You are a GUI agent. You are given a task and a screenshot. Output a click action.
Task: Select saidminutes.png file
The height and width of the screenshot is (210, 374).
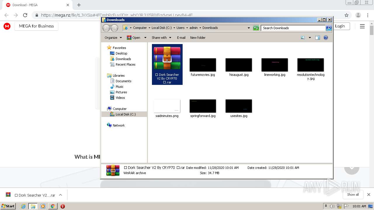(x=167, y=108)
